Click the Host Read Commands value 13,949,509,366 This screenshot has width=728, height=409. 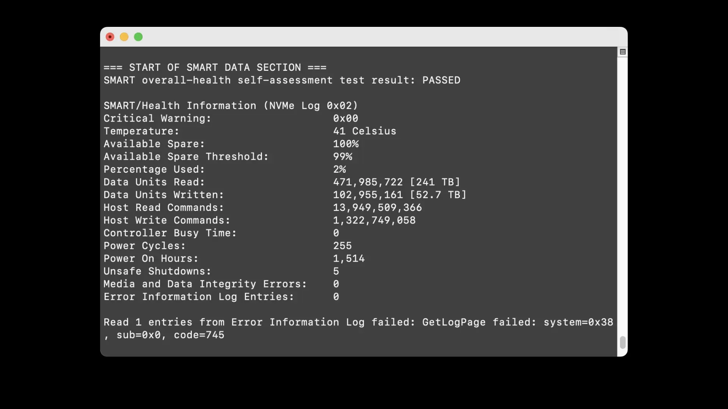[x=378, y=208]
